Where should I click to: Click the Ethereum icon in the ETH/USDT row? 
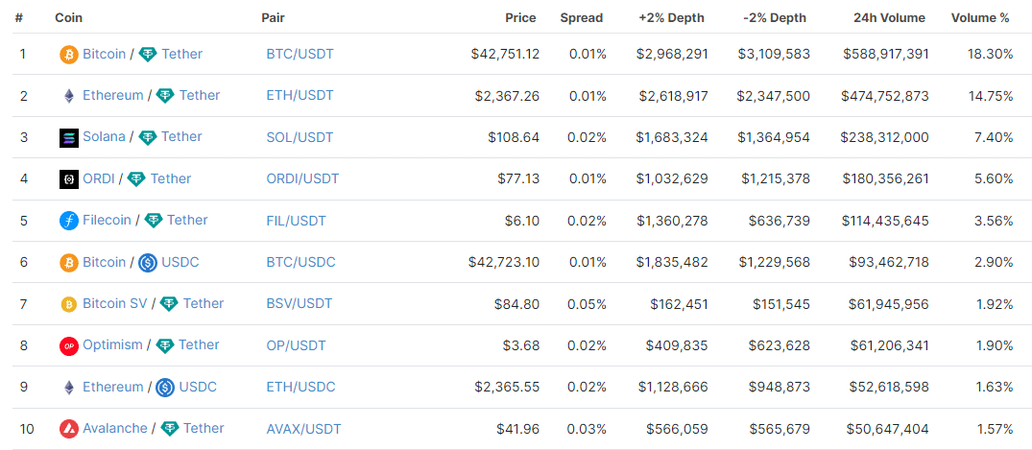pos(68,96)
